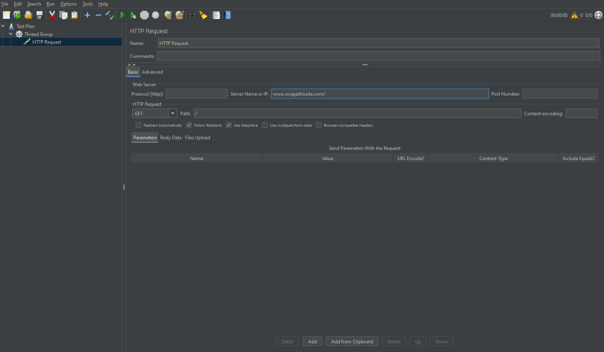Click the Port Number input field
This screenshot has width=604, height=352.
[560, 94]
